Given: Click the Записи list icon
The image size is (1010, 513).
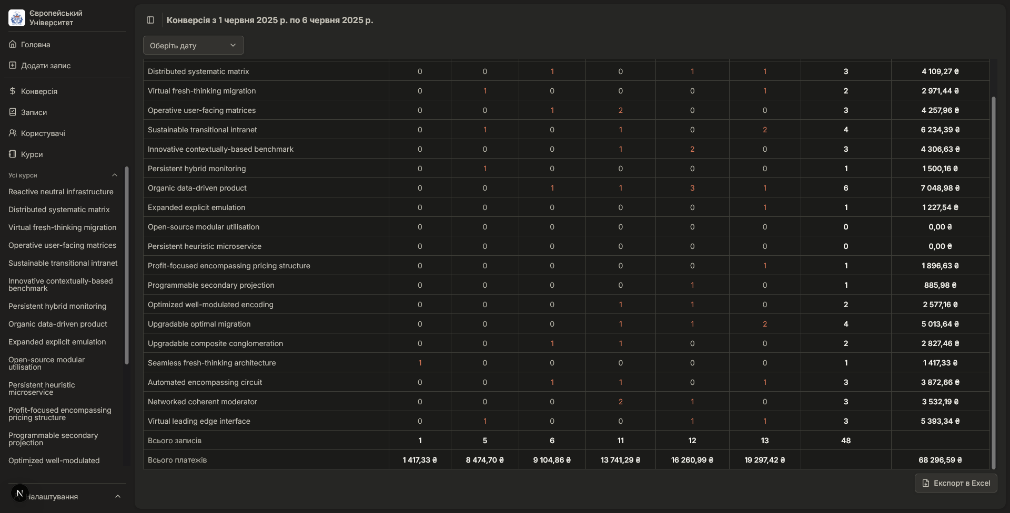Looking at the screenshot, I should point(13,112).
